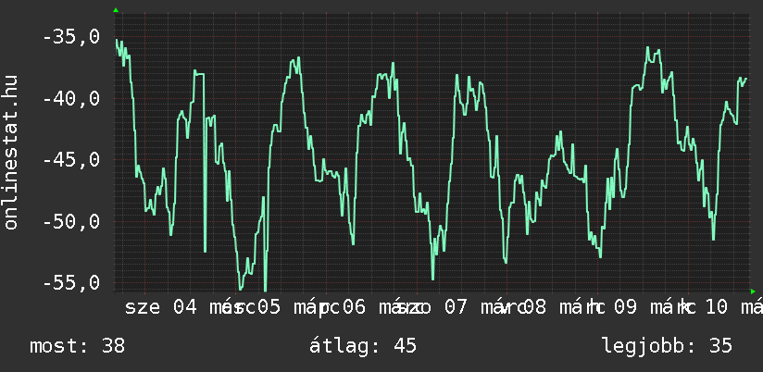Screen dimensions: 763x372
Task: Click the 'sze 04' date label
Action: click(161, 307)
